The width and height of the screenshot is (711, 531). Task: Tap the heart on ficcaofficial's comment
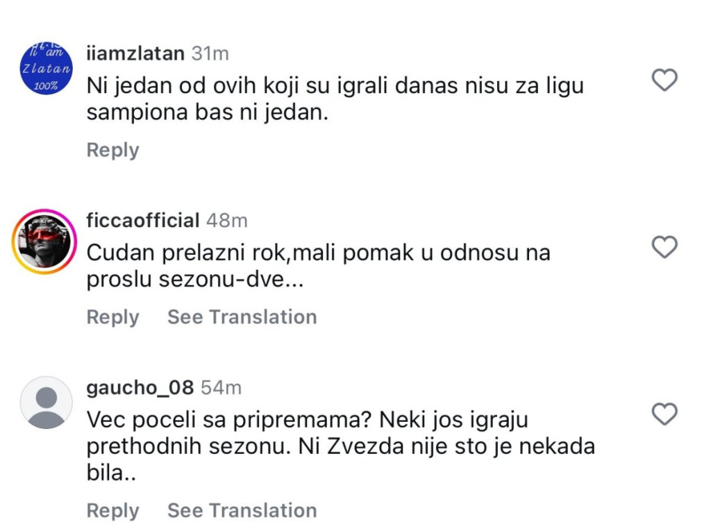[x=665, y=247]
